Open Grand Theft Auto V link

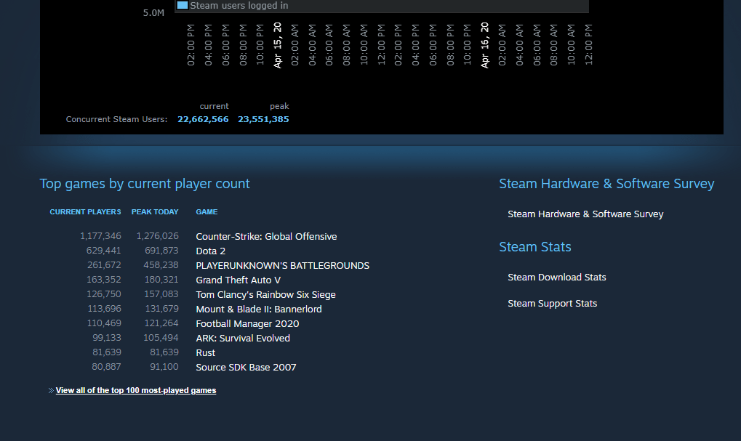239,280
